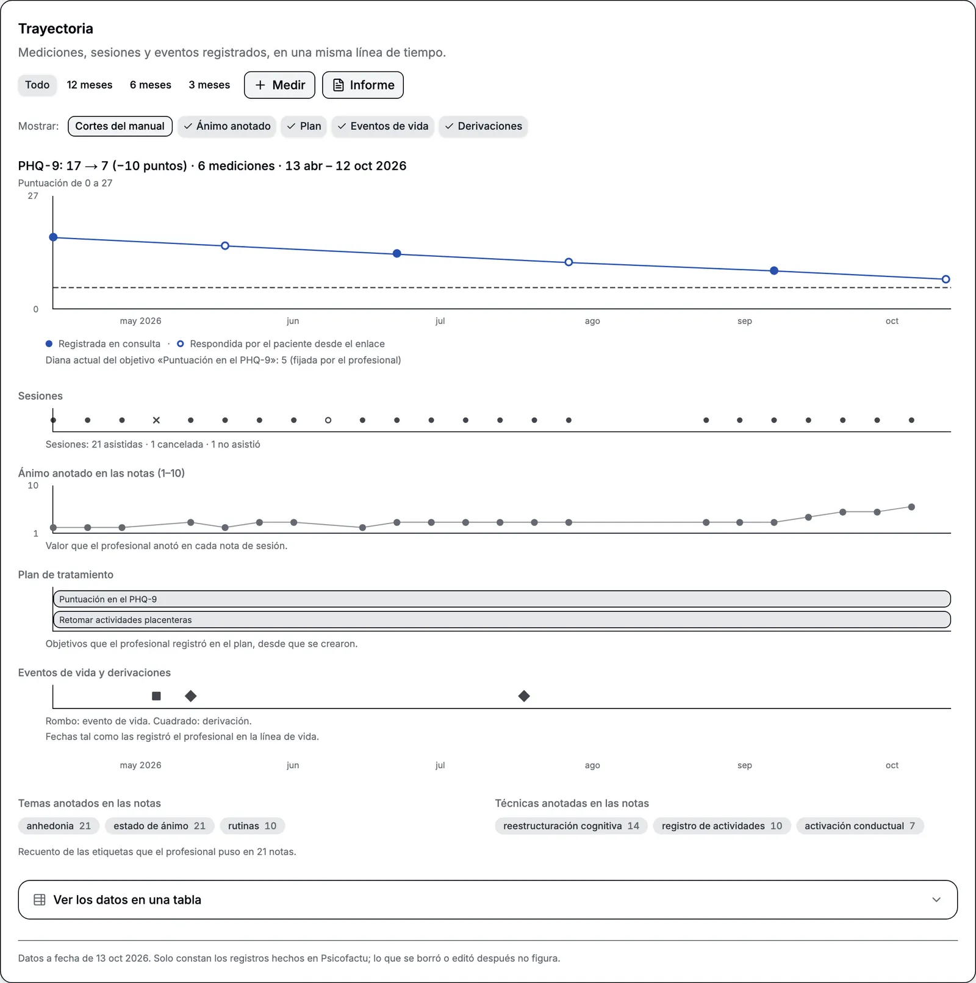Generate a report with the Informe button
976x983 pixels.
coord(363,85)
